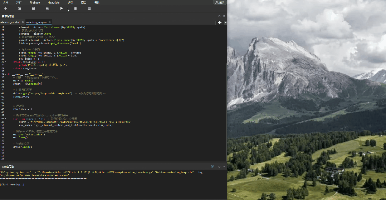Open the 窗口 menu
This screenshot has width=386, height=200.
84,2
